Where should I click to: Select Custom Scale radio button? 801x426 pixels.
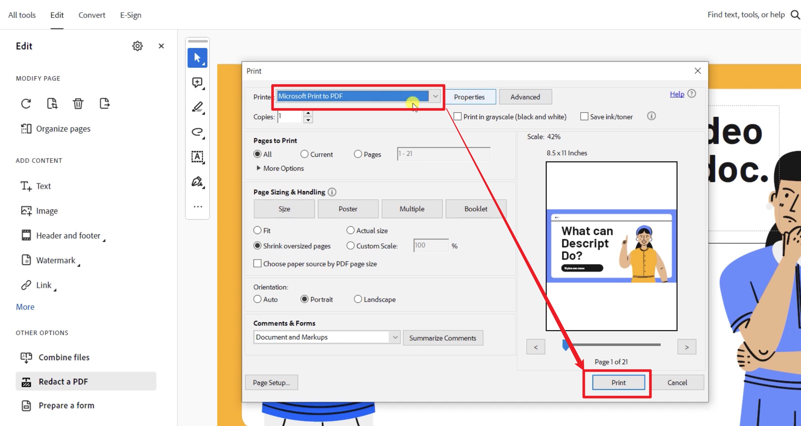[x=351, y=246]
